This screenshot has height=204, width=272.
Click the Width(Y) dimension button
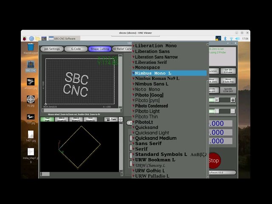coord(76,119)
